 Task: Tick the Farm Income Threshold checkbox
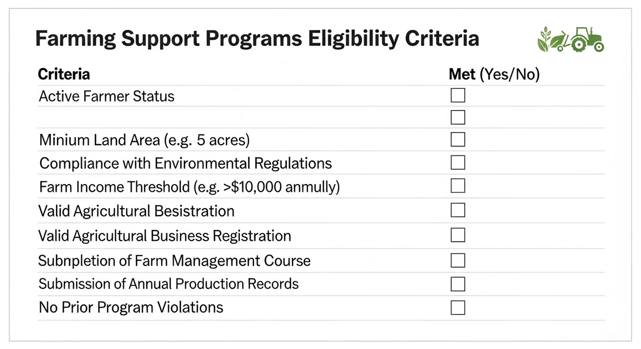(458, 185)
